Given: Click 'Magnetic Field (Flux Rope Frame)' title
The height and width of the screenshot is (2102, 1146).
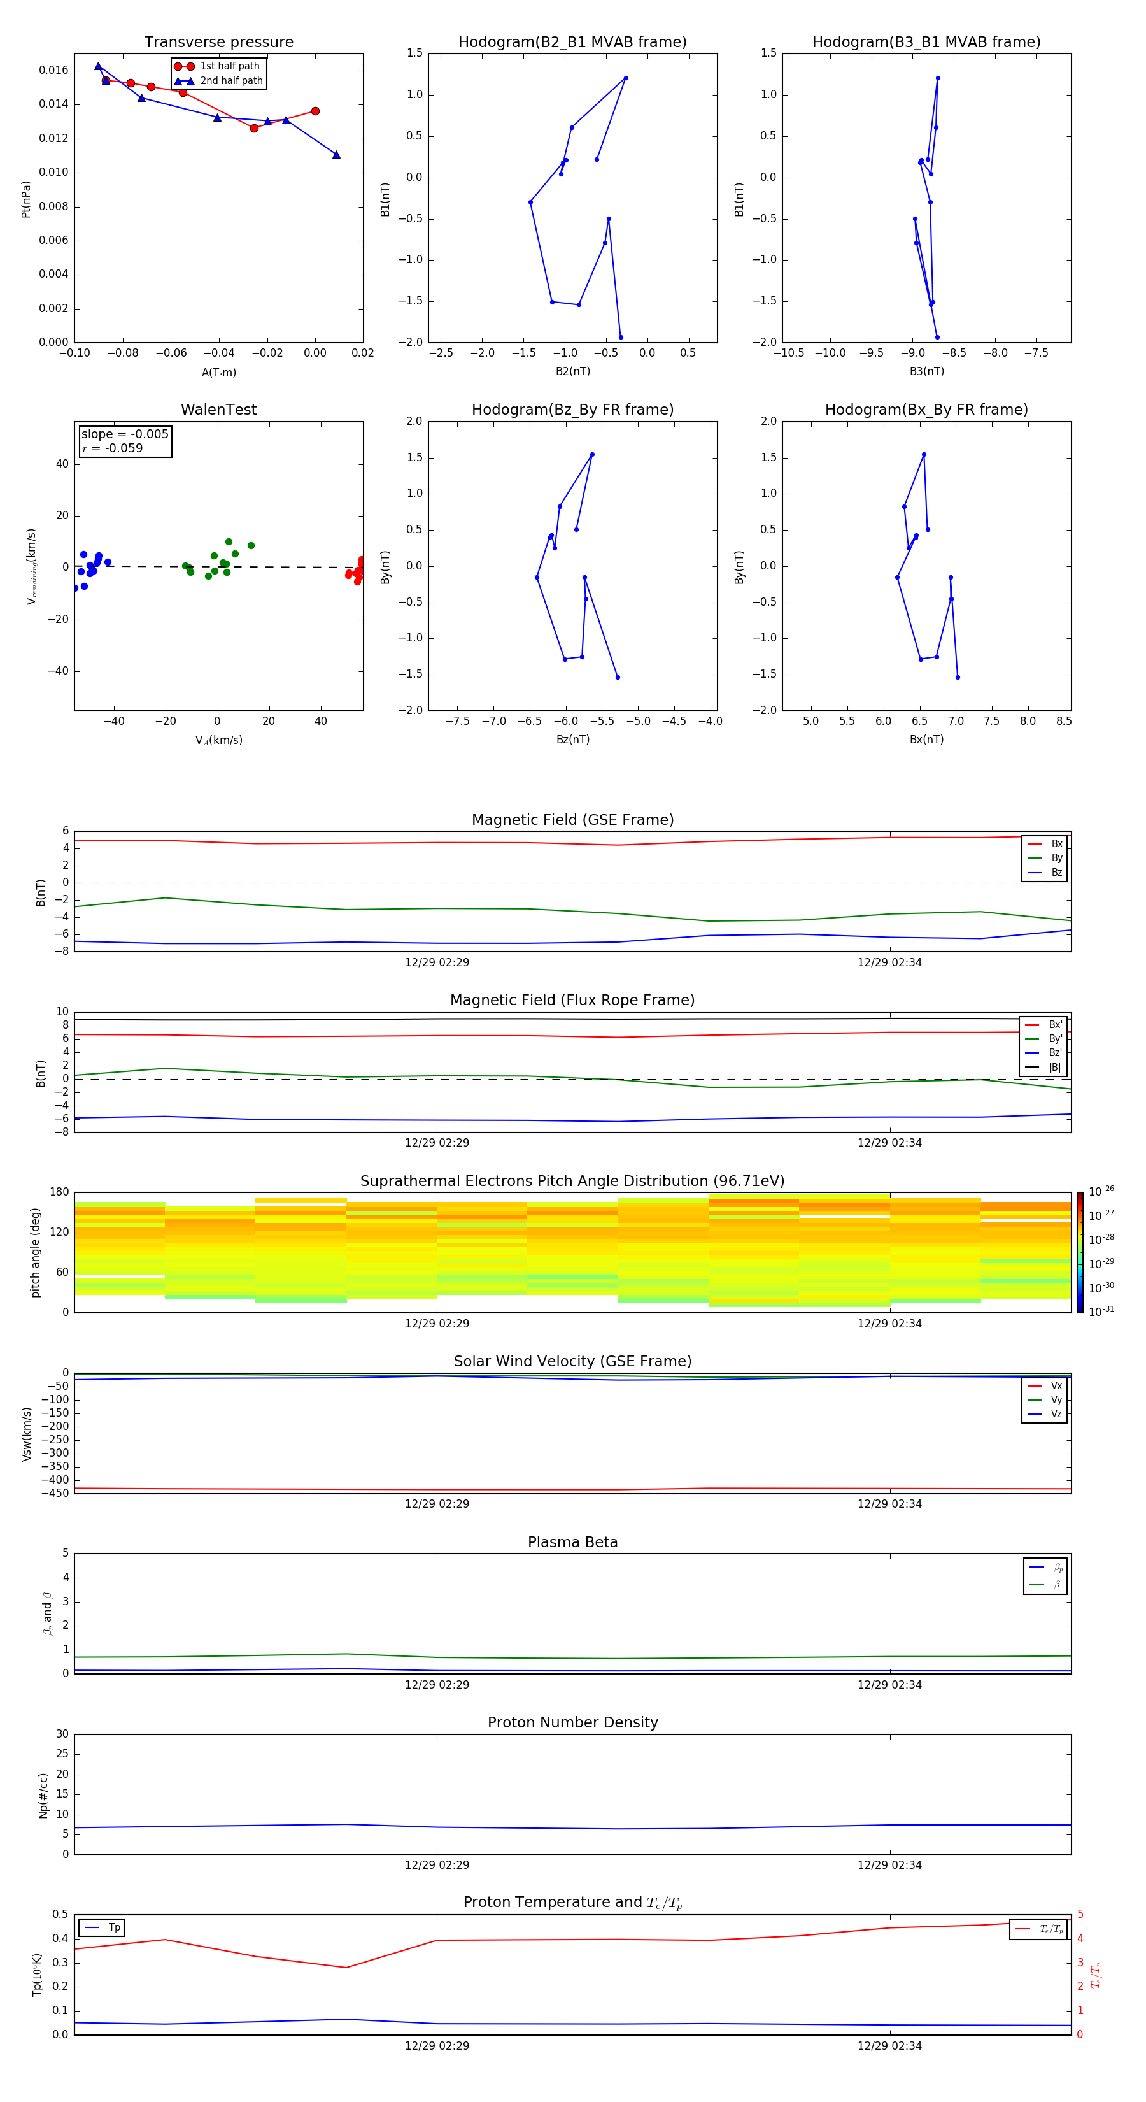Looking at the screenshot, I should tap(572, 1001).
